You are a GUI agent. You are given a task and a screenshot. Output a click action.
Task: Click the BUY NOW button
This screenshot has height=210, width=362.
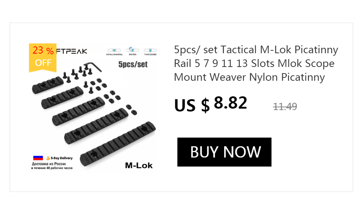224,152
